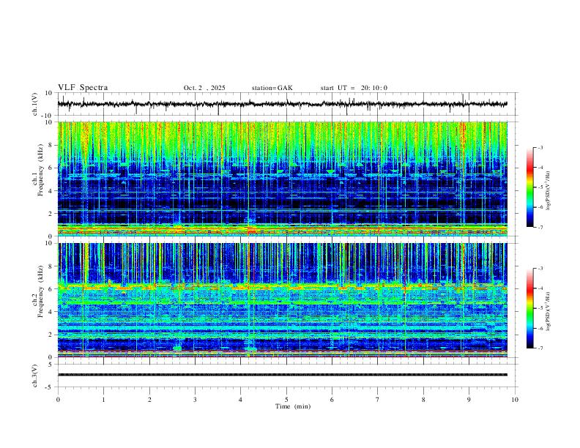Select the "start UT = 20:10:0" text
Image resolution: width=580 pixels, height=448 pixels.
354,88
